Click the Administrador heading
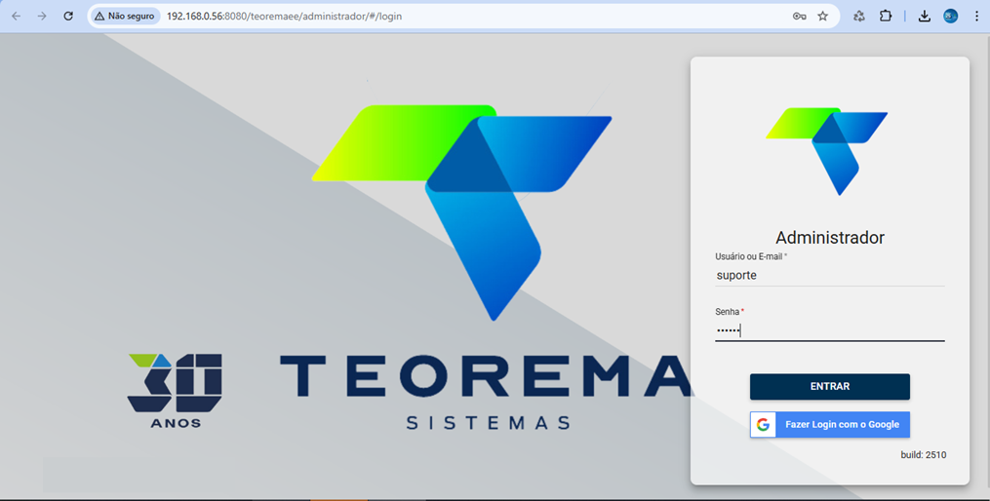 830,238
